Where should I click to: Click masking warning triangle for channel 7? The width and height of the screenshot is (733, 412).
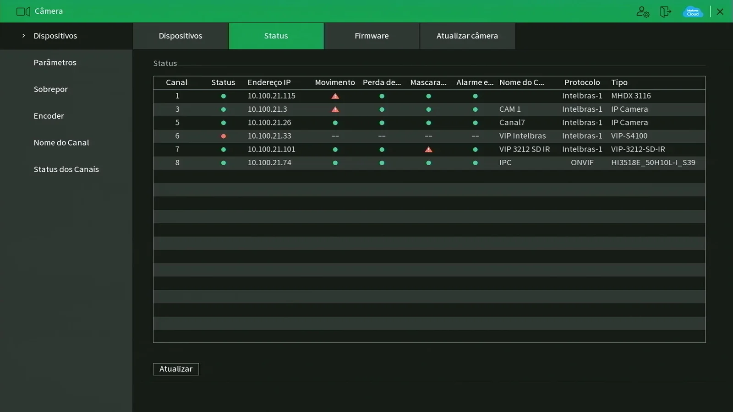coord(428,150)
